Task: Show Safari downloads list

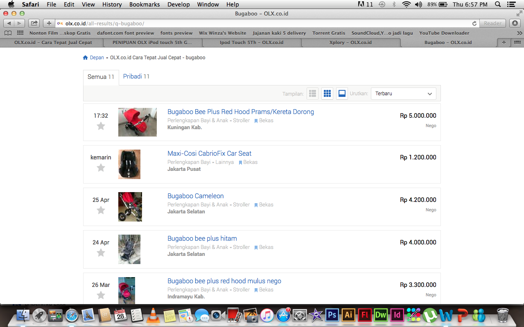Action: [x=515, y=24]
